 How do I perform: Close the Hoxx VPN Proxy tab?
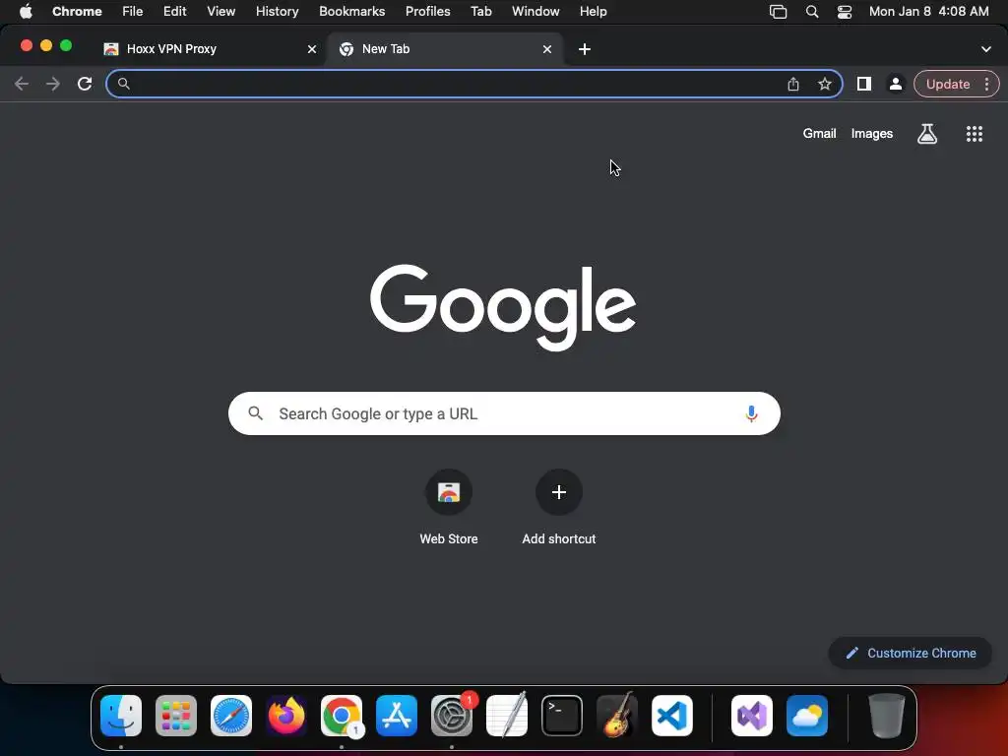pyautogui.click(x=312, y=49)
